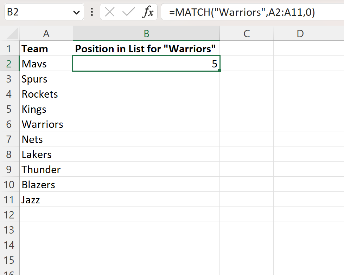
Task: Click cell B2 showing value 5
Action: tap(146, 64)
